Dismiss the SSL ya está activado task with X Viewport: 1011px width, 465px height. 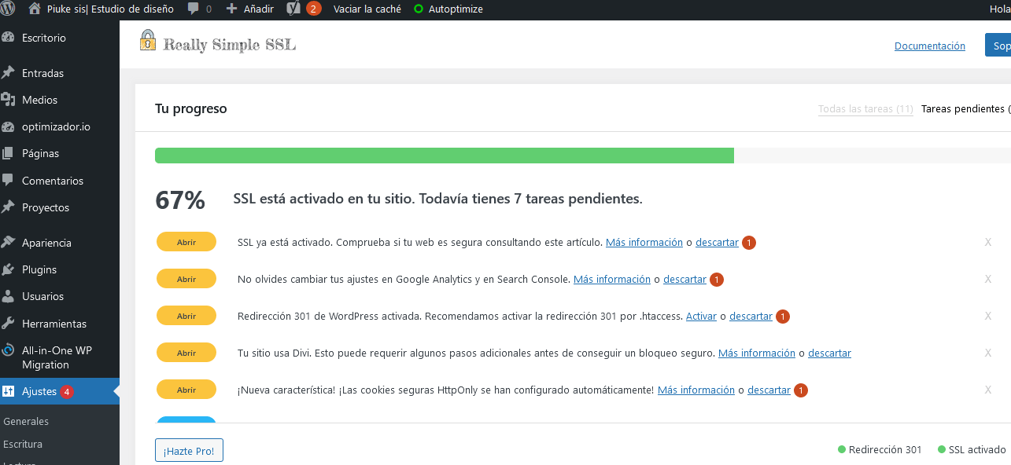tap(988, 243)
